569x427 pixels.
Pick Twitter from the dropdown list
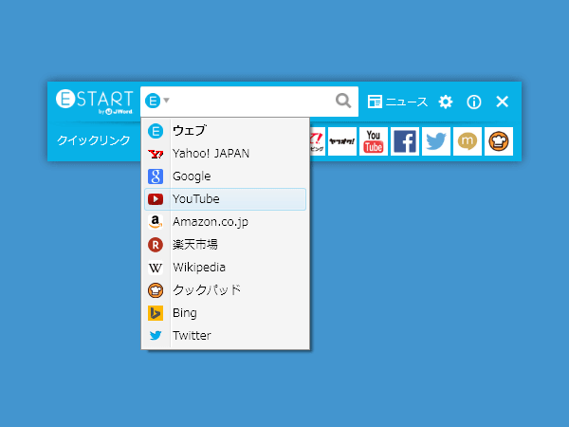[x=225, y=336]
